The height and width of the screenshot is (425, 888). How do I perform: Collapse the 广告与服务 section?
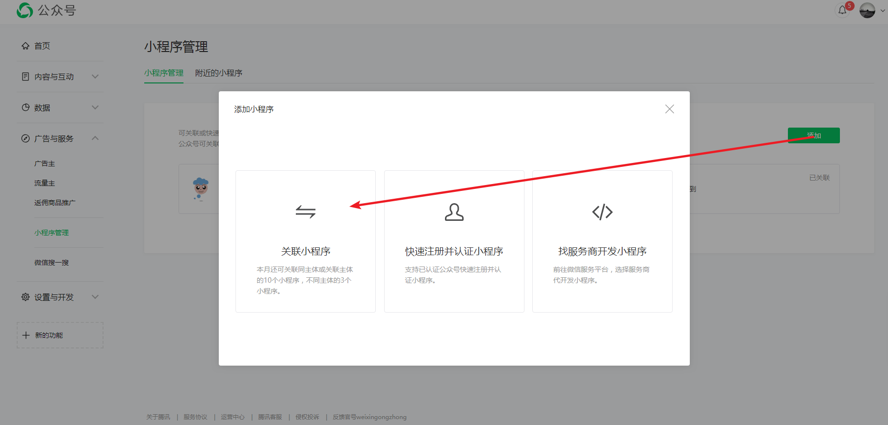tap(95, 138)
